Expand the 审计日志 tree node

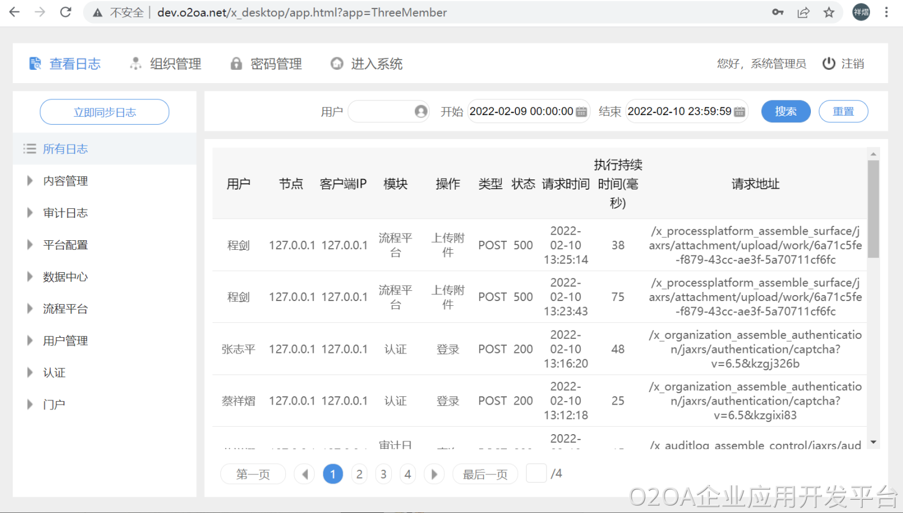point(29,213)
